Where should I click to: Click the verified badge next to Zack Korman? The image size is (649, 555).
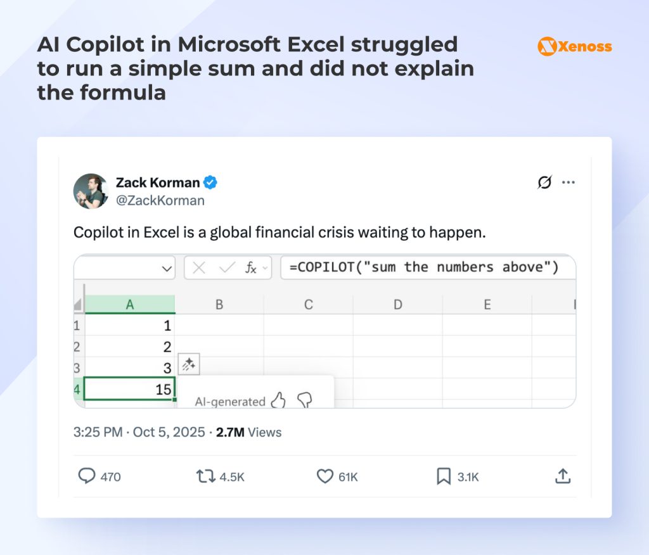point(209,182)
